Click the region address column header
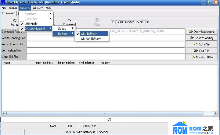This screenshot has width=220, height=135. [x=44, y=63]
